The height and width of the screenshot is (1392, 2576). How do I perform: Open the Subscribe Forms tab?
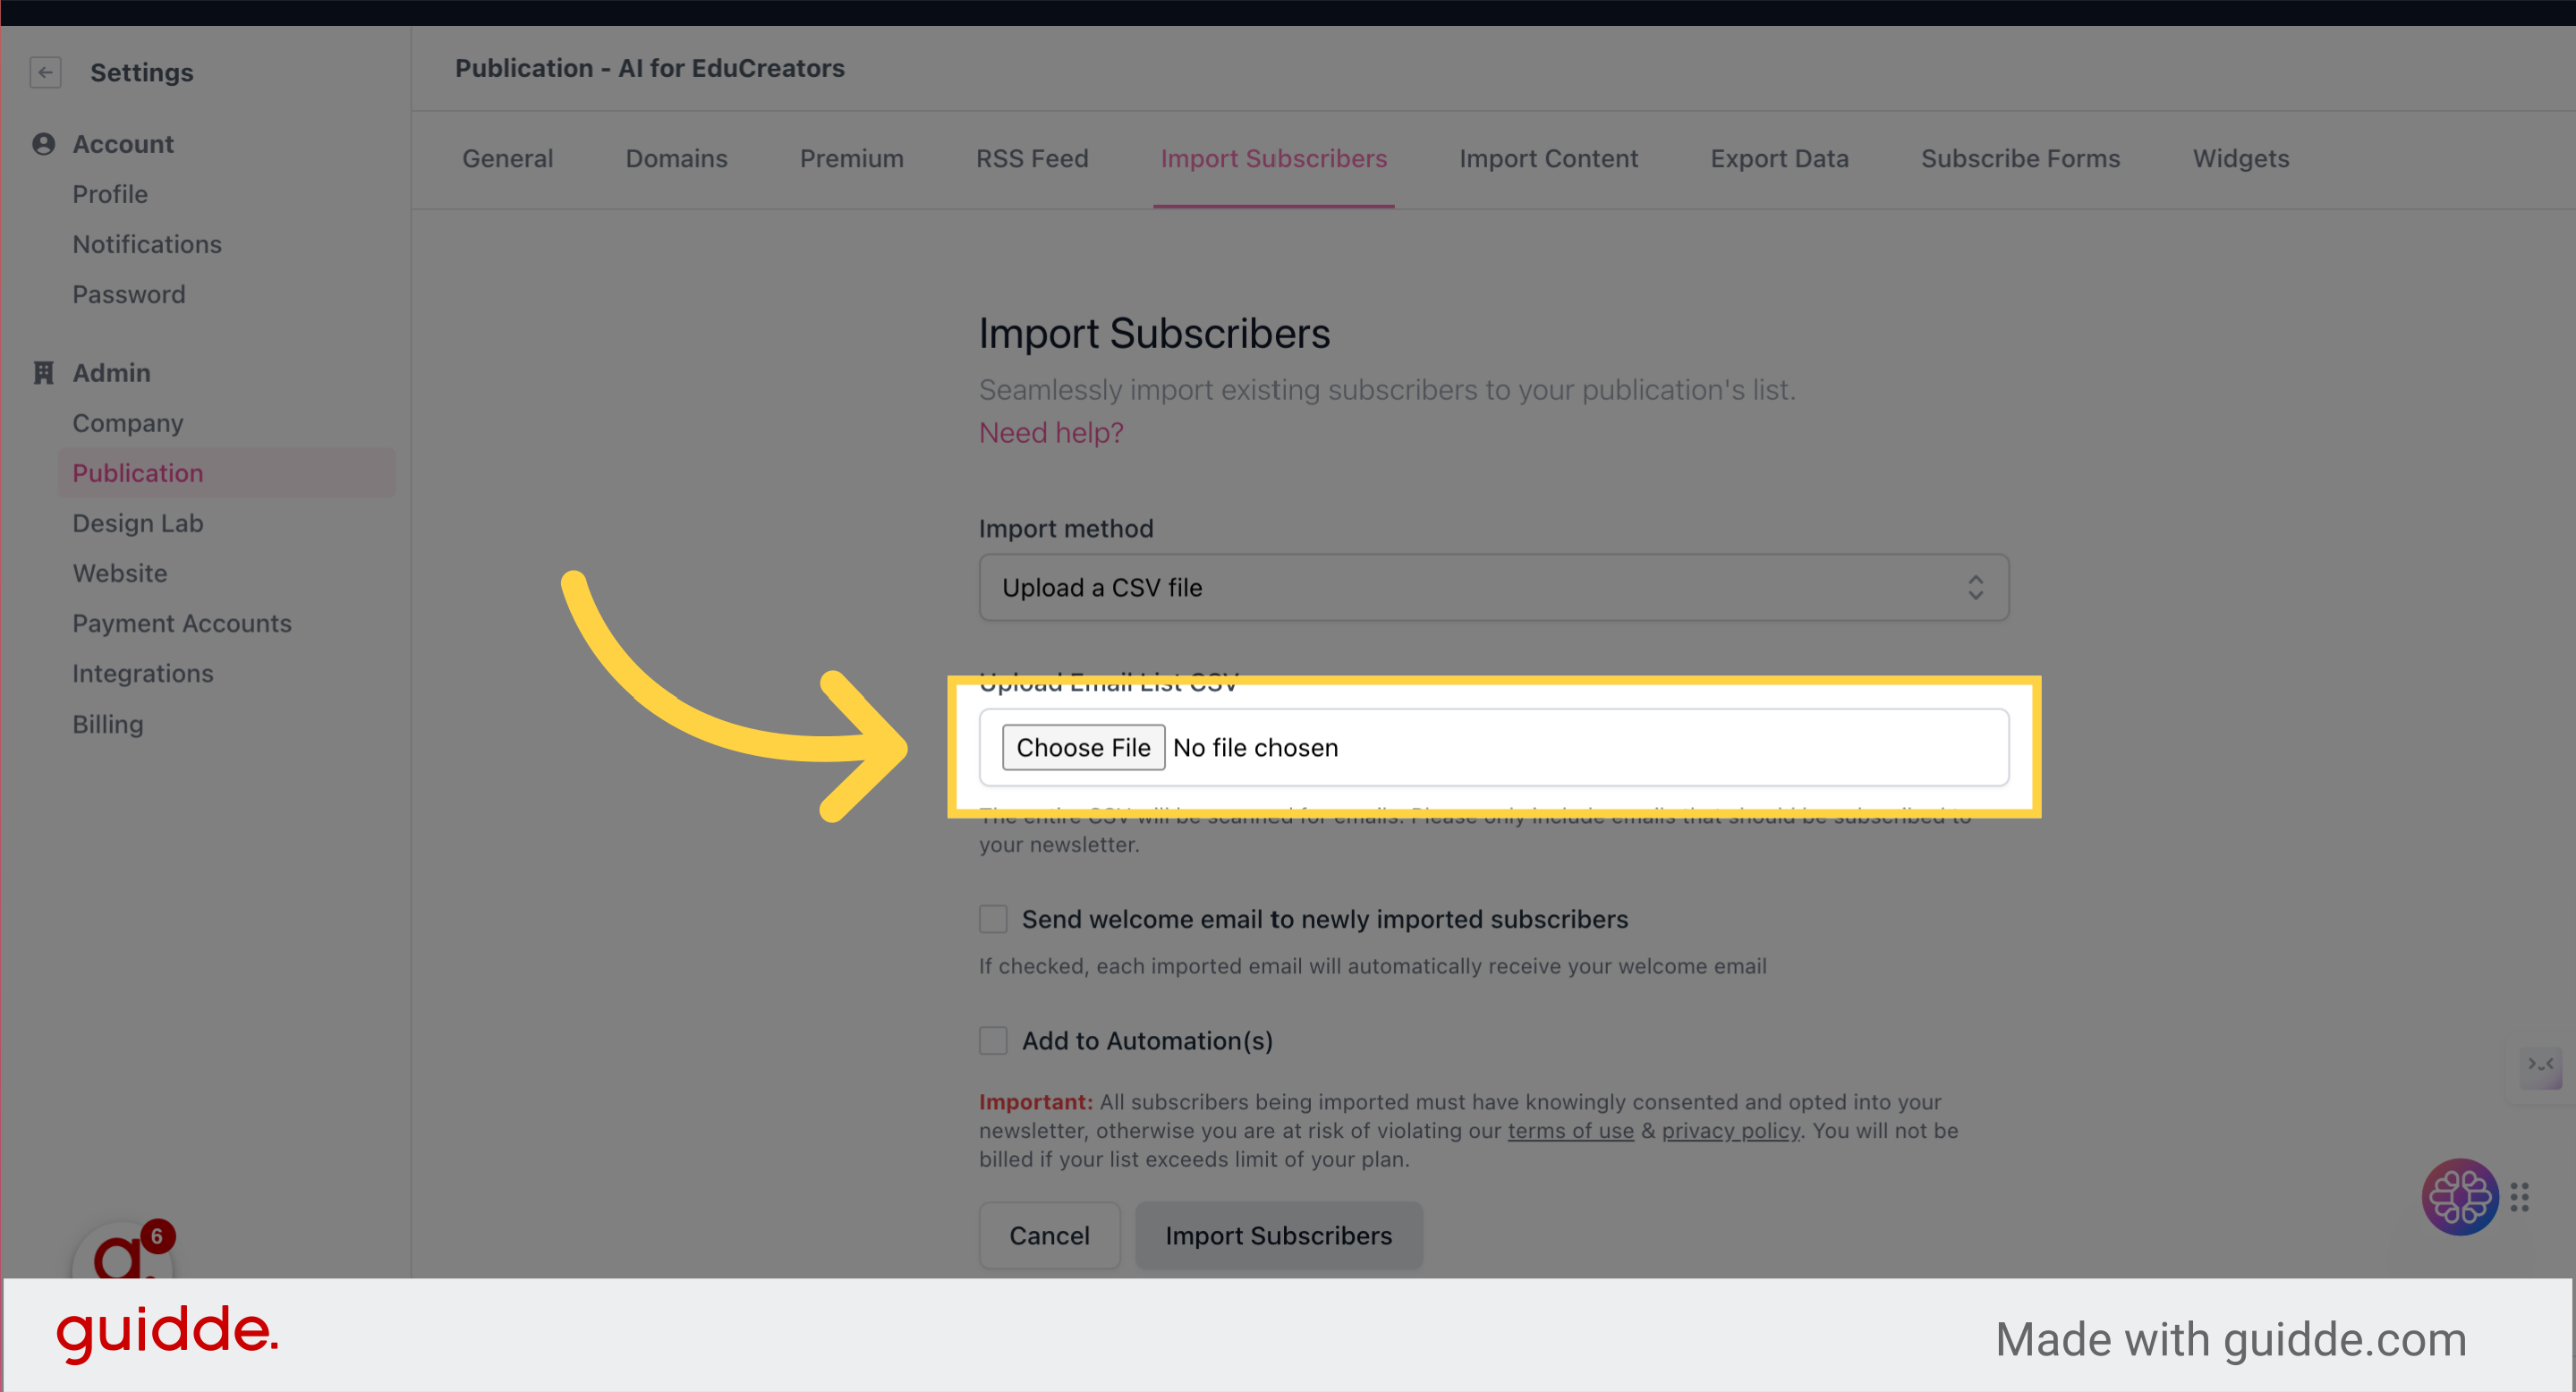coord(2020,158)
